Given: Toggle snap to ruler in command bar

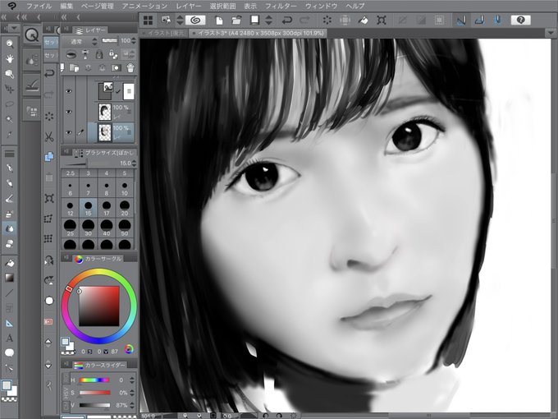Looking at the screenshot, I should coord(461,21).
